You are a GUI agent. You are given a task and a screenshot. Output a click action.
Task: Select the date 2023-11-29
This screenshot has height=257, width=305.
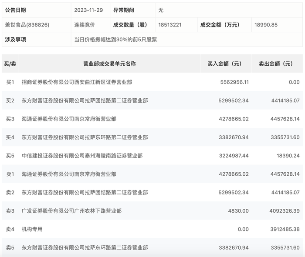[88, 10]
